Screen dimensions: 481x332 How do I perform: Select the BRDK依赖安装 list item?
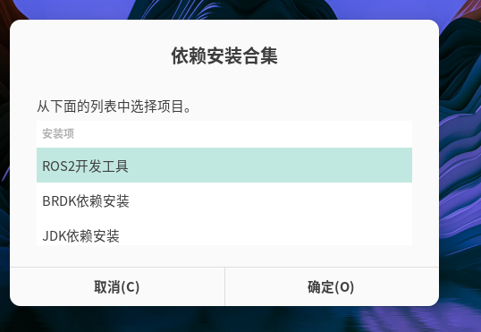224,200
